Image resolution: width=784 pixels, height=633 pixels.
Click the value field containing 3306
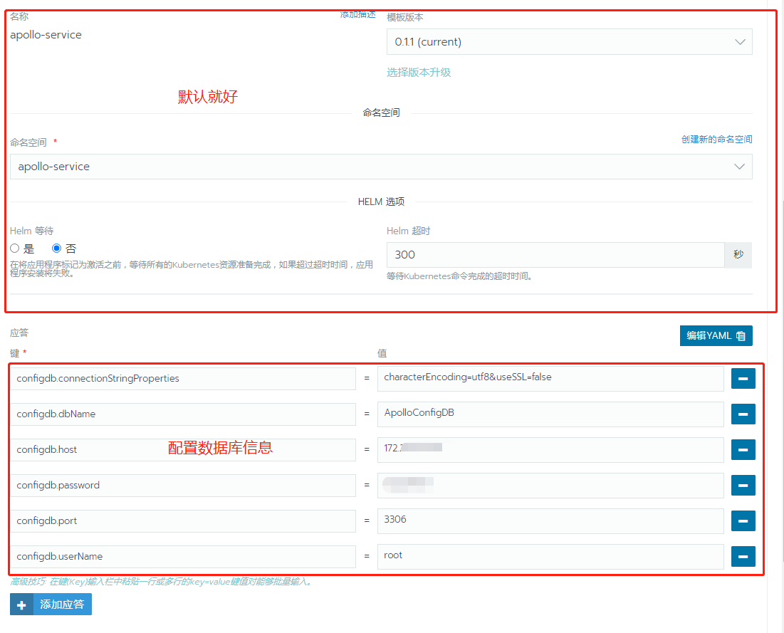click(x=552, y=520)
